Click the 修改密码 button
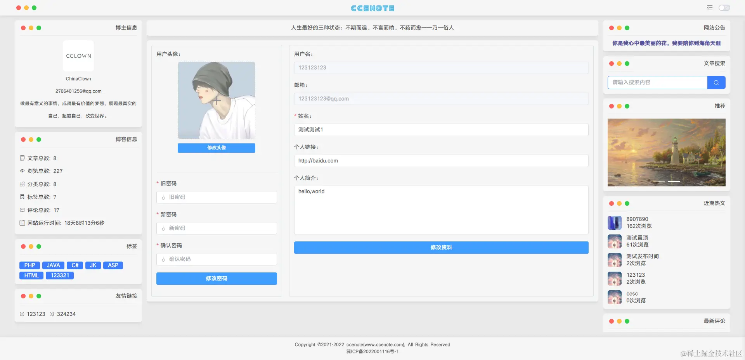The height and width of the screenshot is (360, 745). (217, 279)
